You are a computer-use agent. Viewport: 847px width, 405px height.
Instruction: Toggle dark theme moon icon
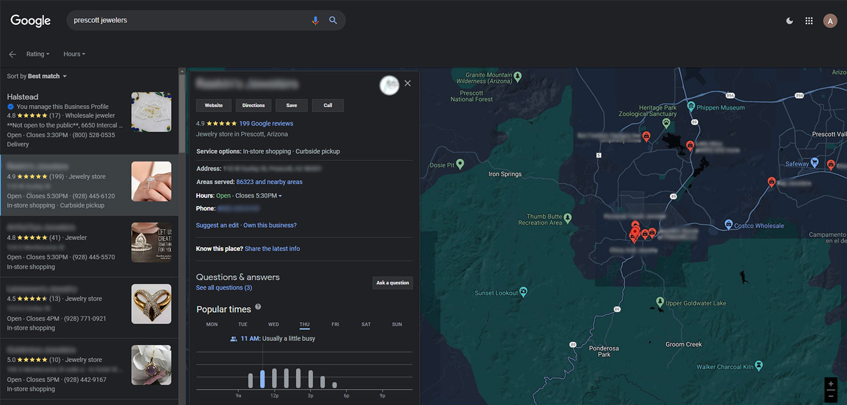pyautogui.click(x=789, y=21)
